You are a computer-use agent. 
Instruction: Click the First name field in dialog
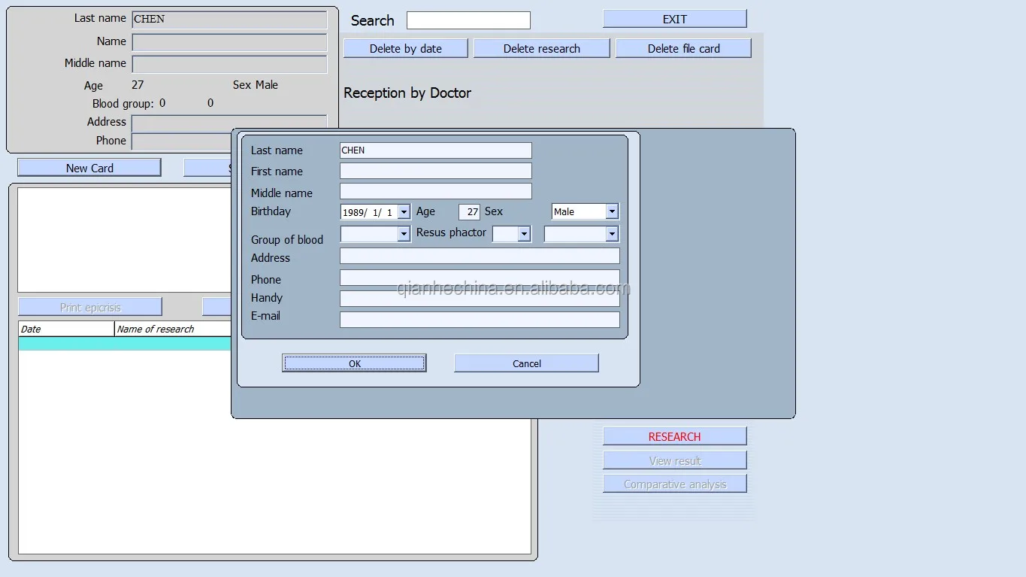(x=435, y=172)
